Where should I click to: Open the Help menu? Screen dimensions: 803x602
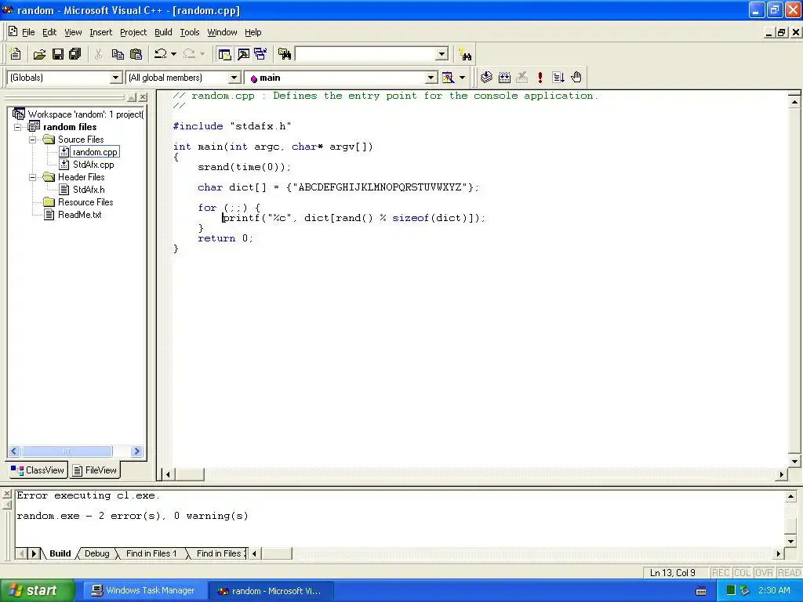coord(253,32)
